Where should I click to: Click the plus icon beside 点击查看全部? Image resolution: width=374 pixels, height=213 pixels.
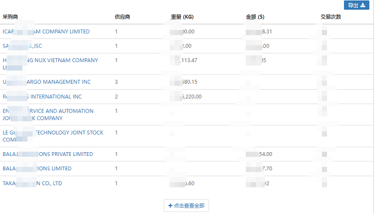170,206
